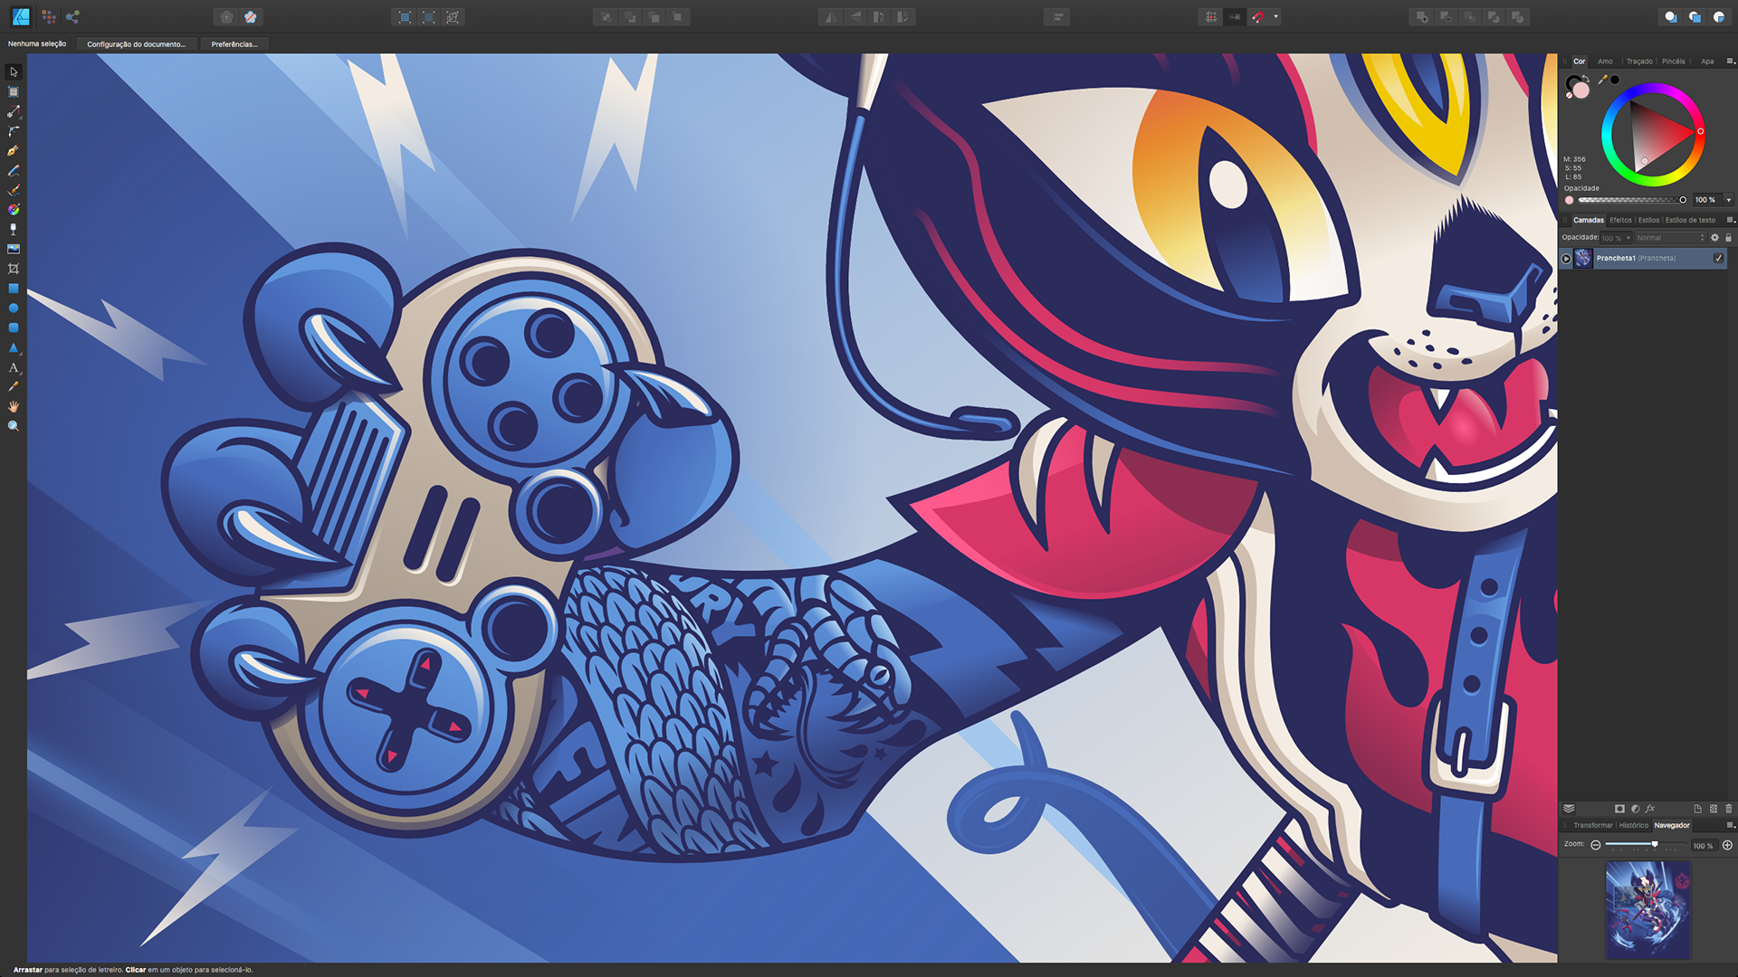Image resolution: width=1738 pixels, height=977 pixels.
Task: Expand the Prancheta1 layer contents
Action: pos(1566,259)
